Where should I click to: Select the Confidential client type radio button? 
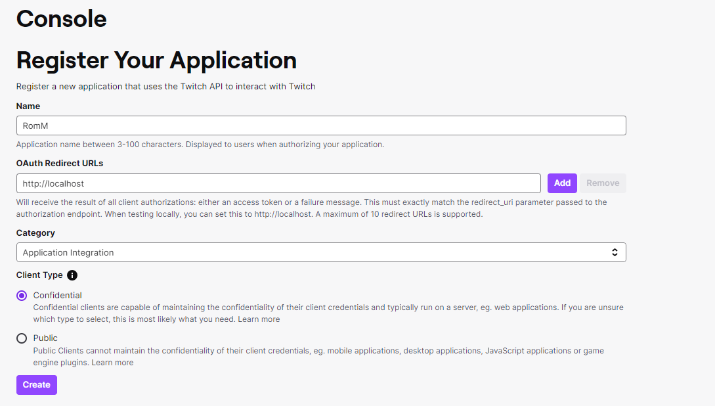pyautogui.click(x=22, y=296)
